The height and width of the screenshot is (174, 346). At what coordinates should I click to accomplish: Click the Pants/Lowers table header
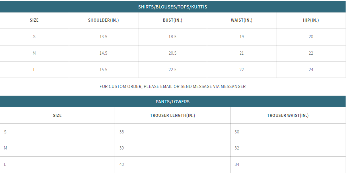point(173,102)
